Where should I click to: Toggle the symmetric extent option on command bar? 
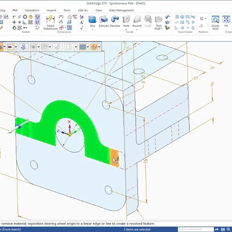(69, 47)
